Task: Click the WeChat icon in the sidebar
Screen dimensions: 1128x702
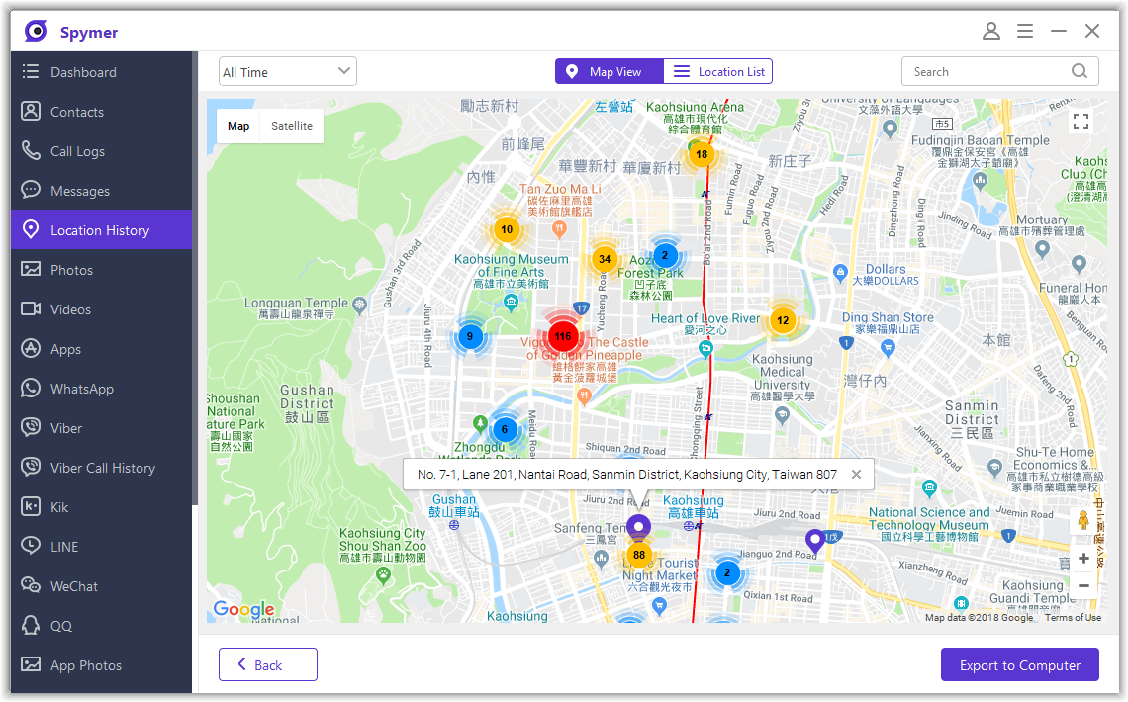Action: [31, 585]
